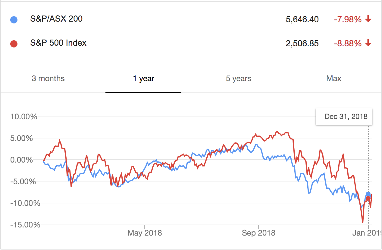Click the red dot beside S&P 500 Index
This screenshot has height=250, width=382.
click(x=14, y=44)
